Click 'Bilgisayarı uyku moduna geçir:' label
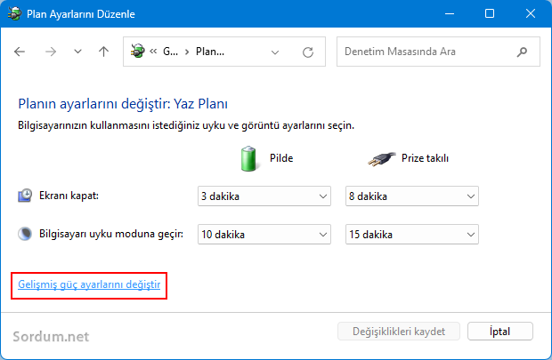Screen dimensions: 552x360 (x=111, y=234)
